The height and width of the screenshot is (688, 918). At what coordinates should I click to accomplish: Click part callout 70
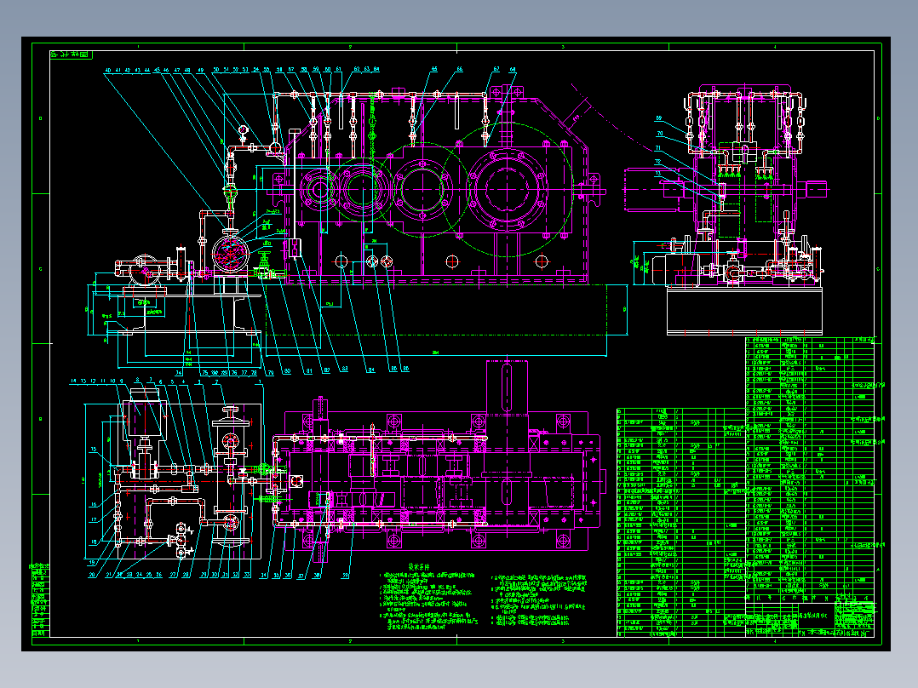(660, 134)
